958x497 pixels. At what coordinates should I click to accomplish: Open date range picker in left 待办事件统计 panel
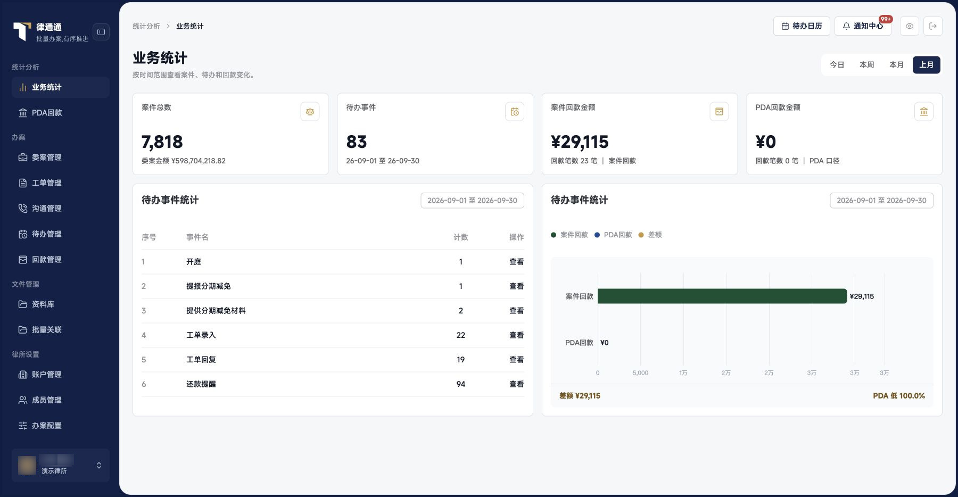click(473, 201)
